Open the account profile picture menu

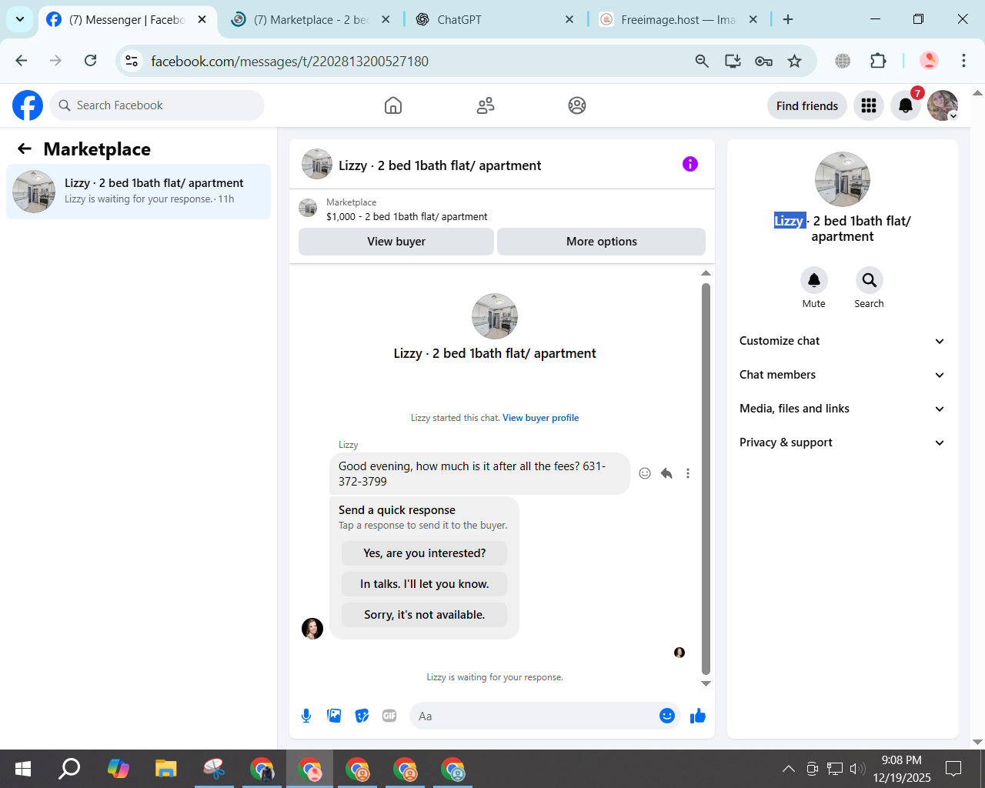tap(943, 105)
